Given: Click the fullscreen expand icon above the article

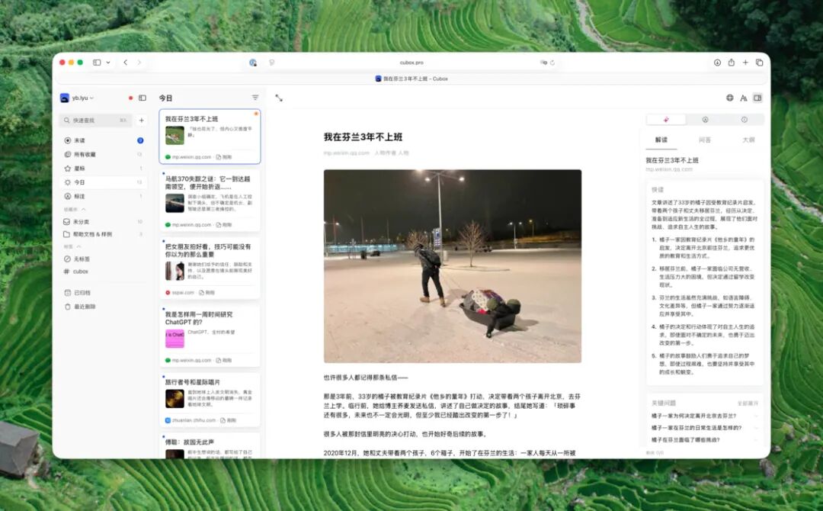Looking at the screenshot, I should (x=278, y=98).
